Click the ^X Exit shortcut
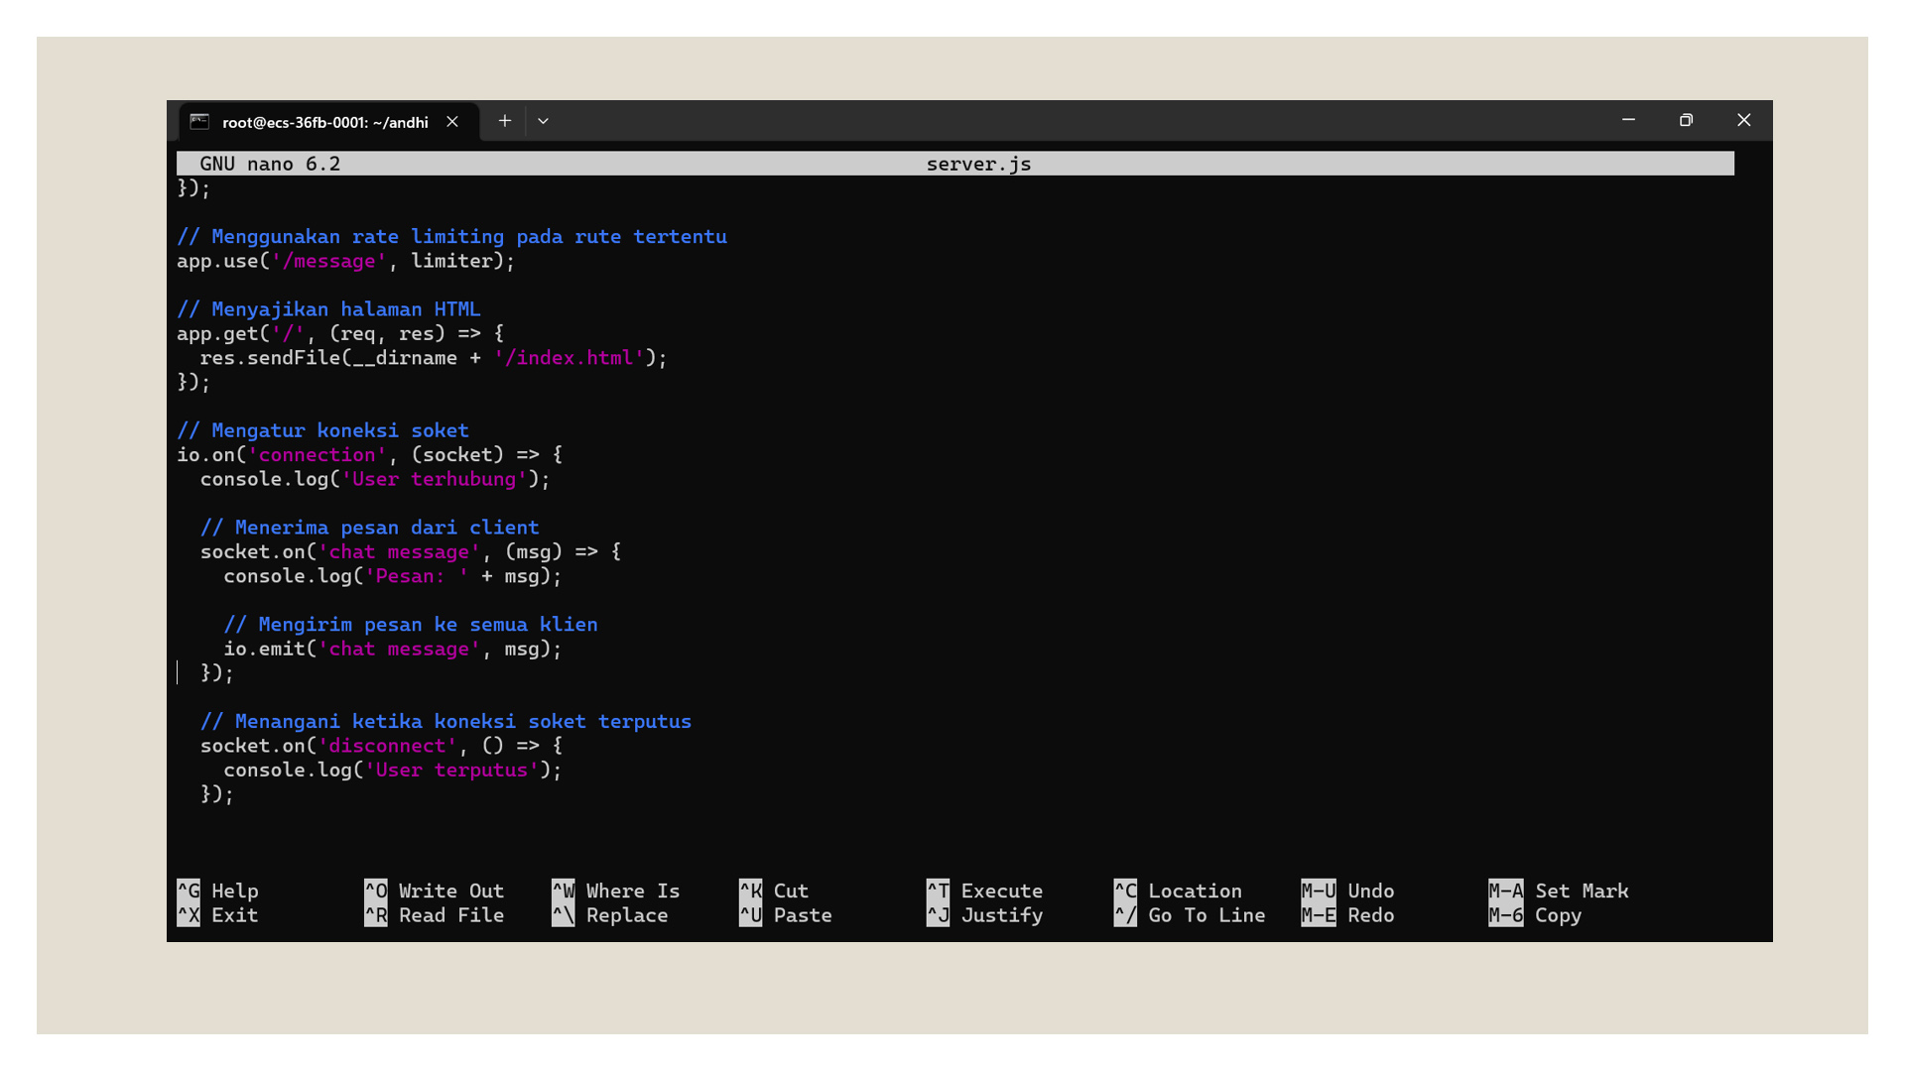 pyautogui.click(x=218, y=915)
